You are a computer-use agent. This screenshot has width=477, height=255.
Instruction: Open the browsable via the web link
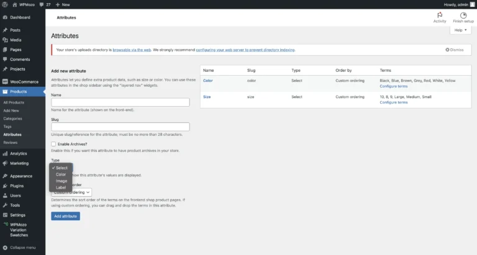click(x=132, y=50)
